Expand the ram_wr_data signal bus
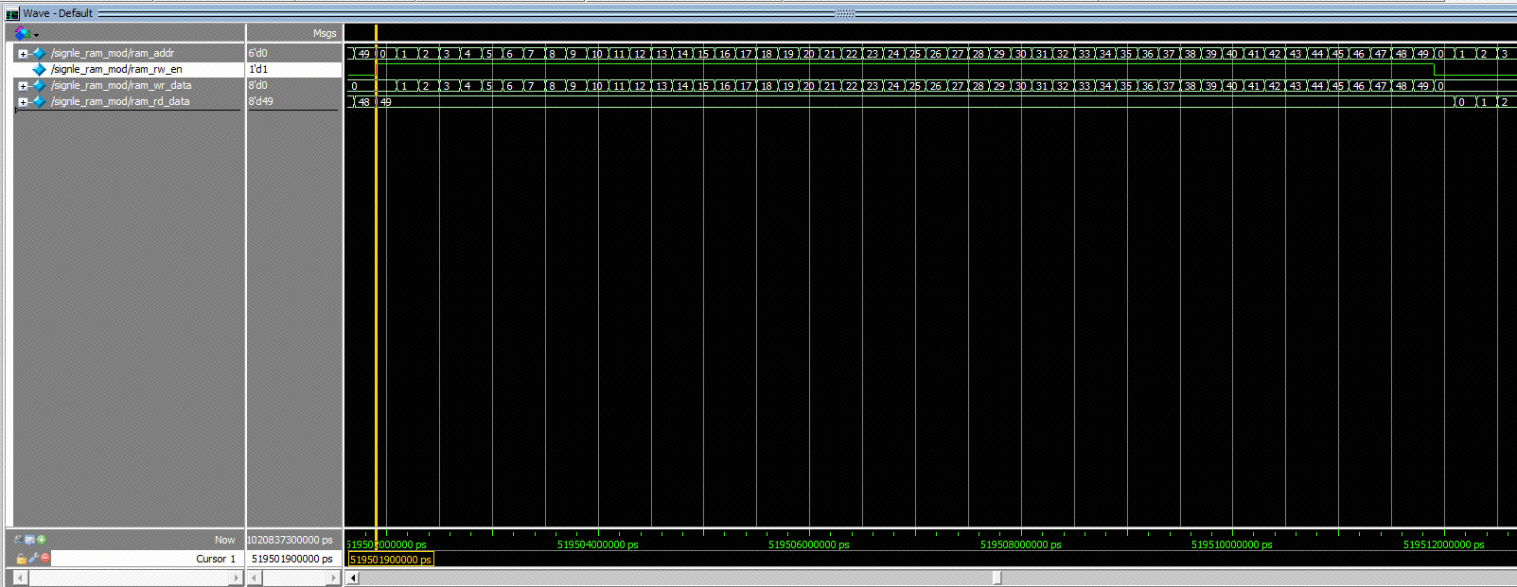1517x587 pixels. pos(23,86)
